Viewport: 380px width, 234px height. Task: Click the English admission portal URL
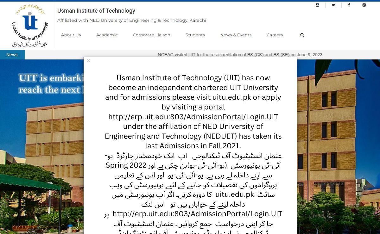pyautogui.click(x=193, y=117)
